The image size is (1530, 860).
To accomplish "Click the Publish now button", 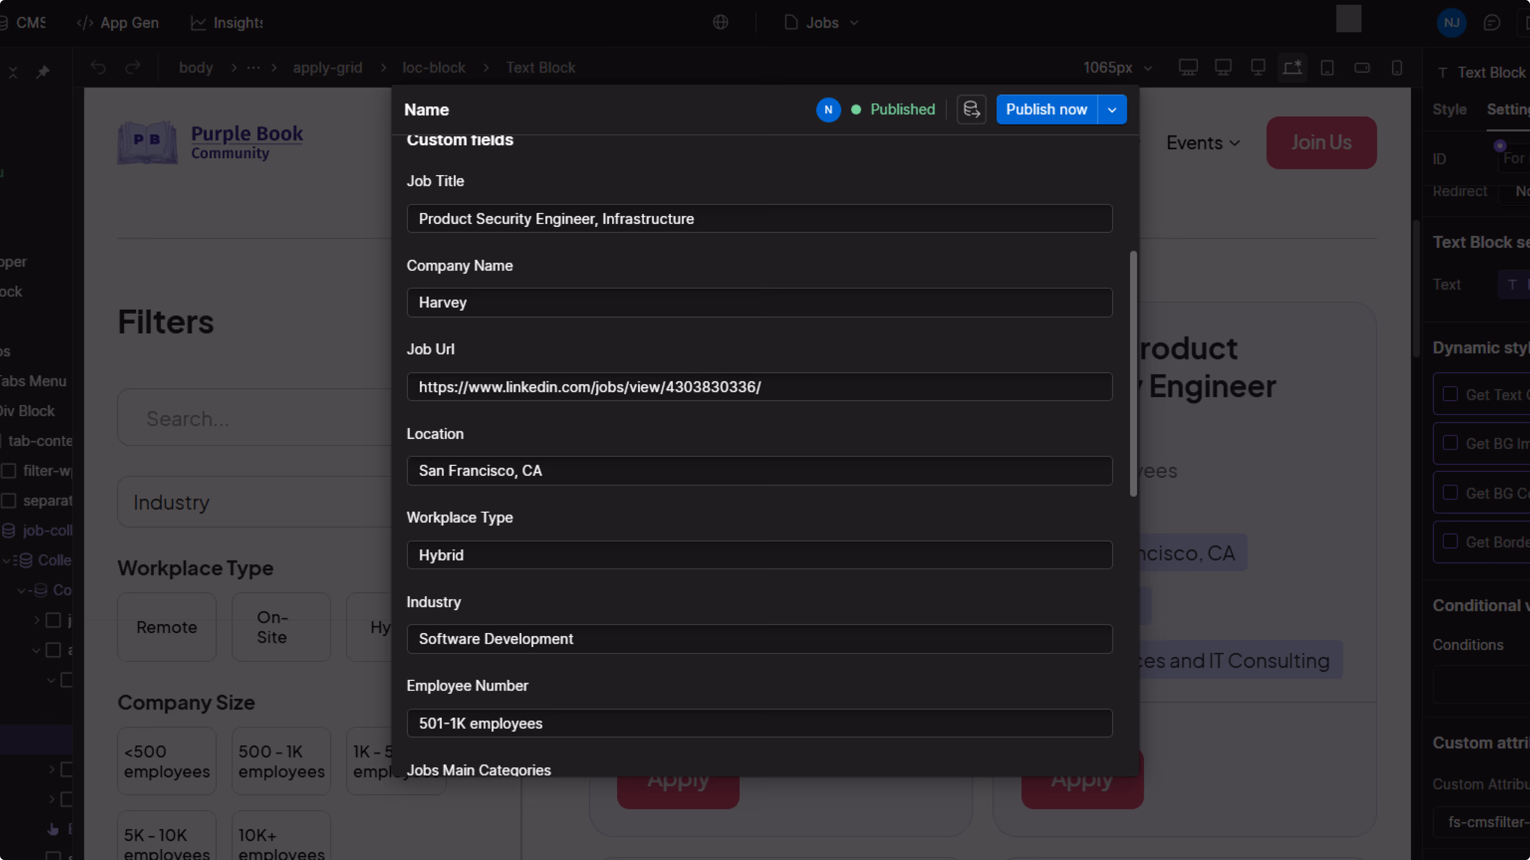I will [x=1046, y=109].
